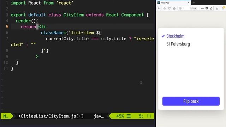Screen dimensions: 226x127
Task: Click 'city.title' expression on line 7
Action: click(x=114, y=39)
